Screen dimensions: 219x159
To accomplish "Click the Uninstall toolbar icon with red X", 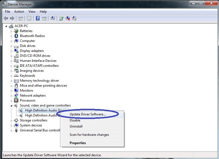I will pos(68,18).
